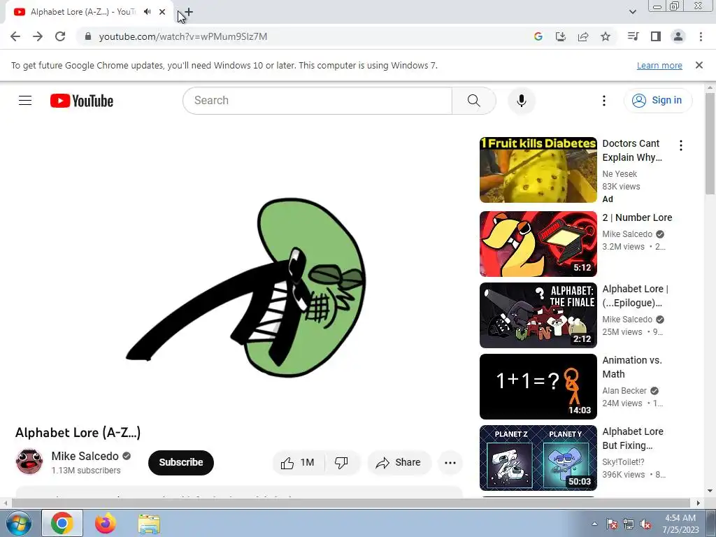This screenshot has height=537, width=716.
Task: Click Chrome icon in the taskbar
Action: tap(62, 523)
